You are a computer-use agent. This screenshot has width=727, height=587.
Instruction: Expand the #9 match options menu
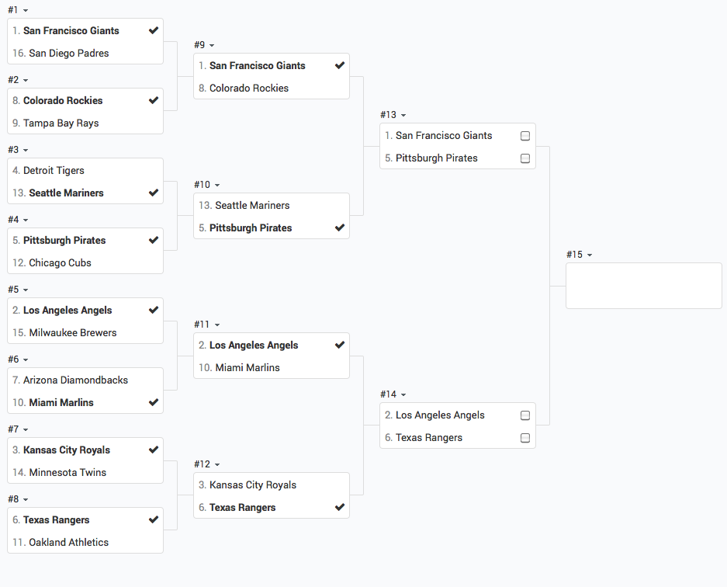tap(212, 46)
